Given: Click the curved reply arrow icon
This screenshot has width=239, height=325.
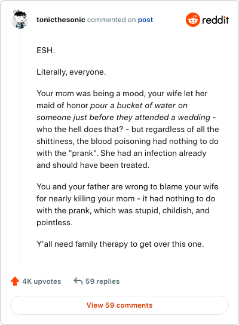Looking at the screenshot, I should click(x=78, y=281).
